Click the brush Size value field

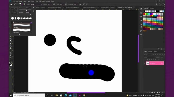(28, 8)
